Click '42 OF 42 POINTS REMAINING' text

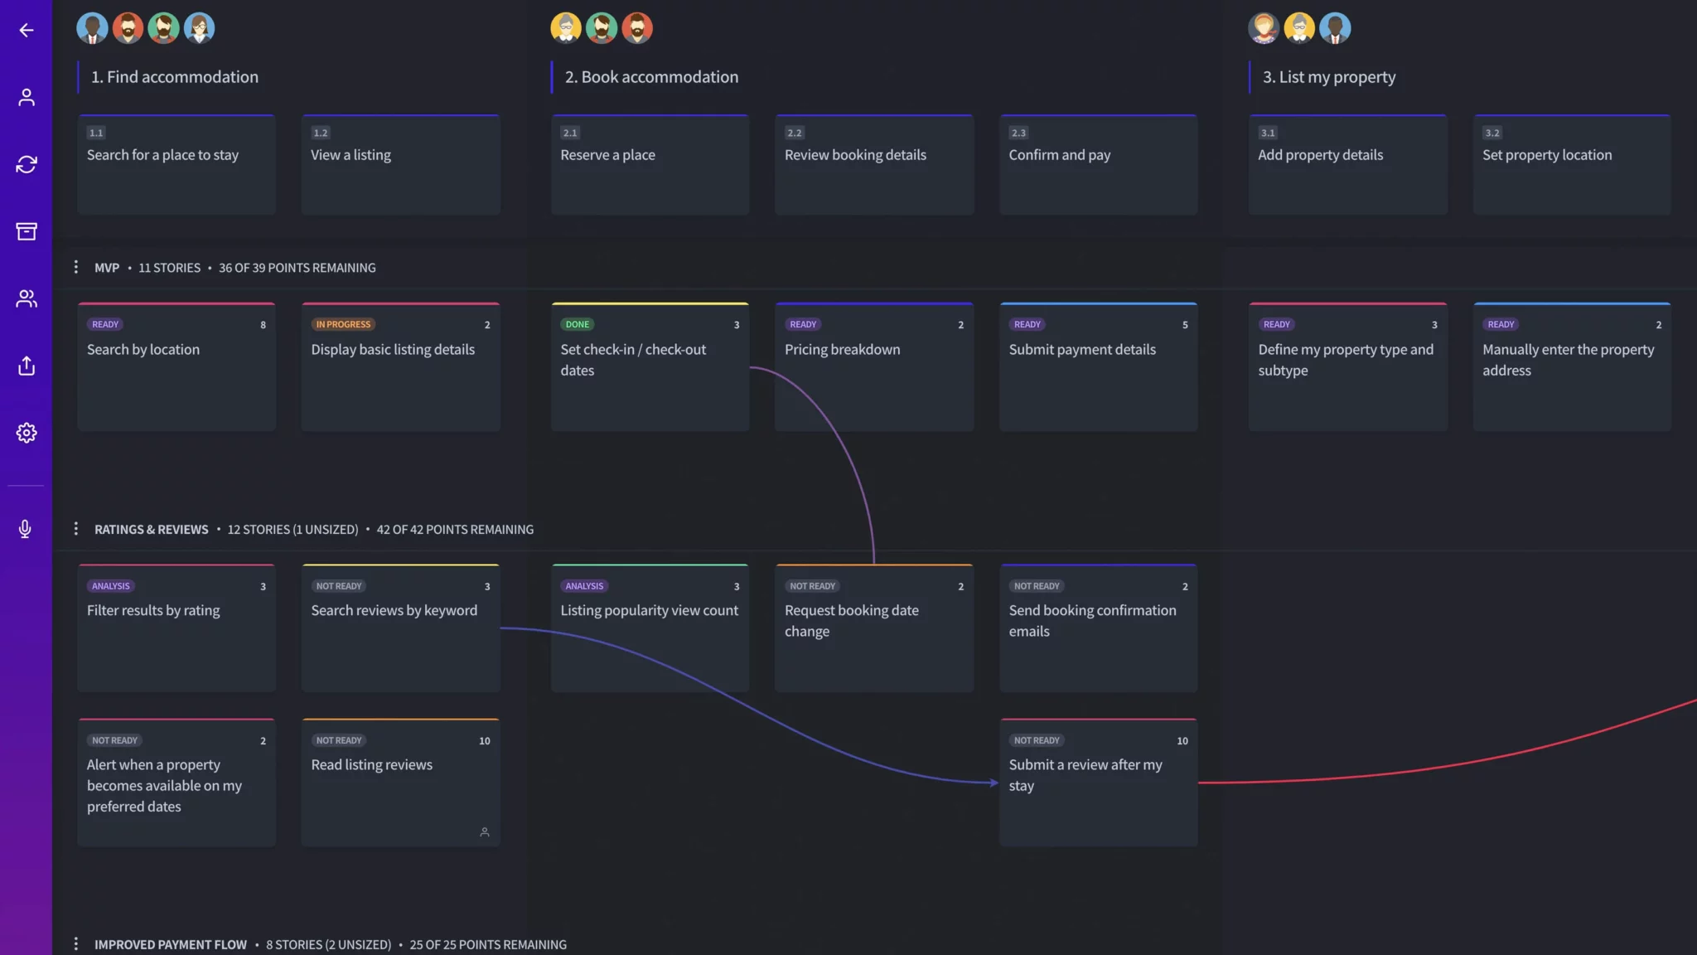tap(455, 530)
